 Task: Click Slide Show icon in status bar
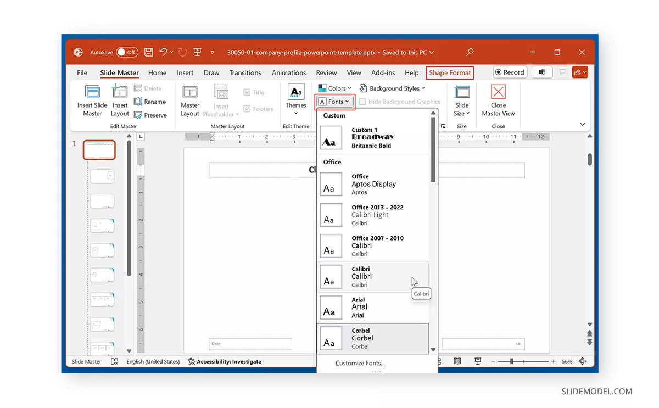tap(477, 361)
